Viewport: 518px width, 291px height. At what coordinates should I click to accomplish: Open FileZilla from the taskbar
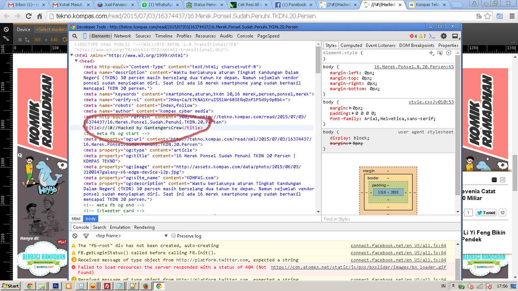click(x=107, y=286)
